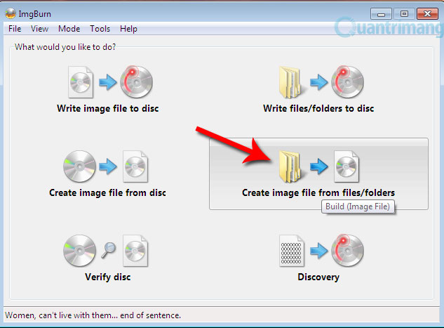This screenshot has height=328, width=444.
Task: Open the Help menu
Action: [128, 29]
